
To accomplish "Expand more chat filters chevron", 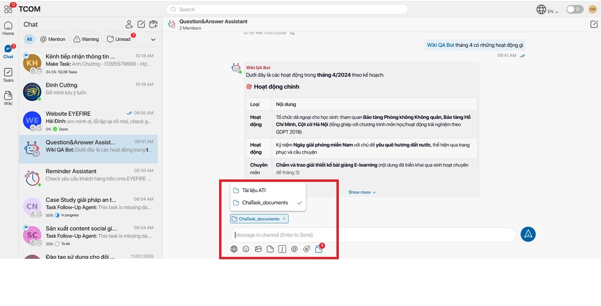I will pyautogui.click(x=153, y=39).
